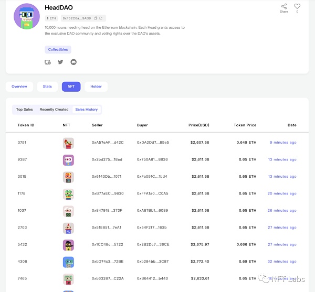The height and width of the screenshot is (292, 315).
Task: Open the HeadDAO website icon
Action: pyautogui.click(x=48, y=62)
